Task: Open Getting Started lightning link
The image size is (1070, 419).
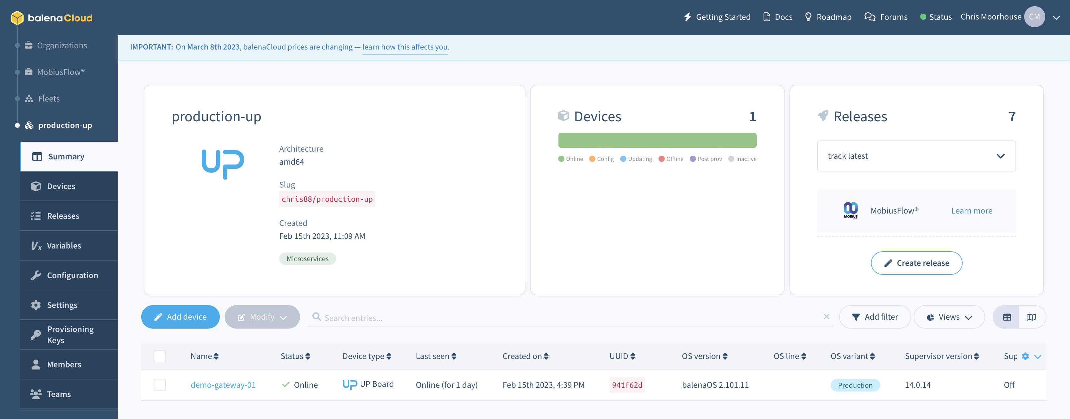Action: tap(717, 17)
